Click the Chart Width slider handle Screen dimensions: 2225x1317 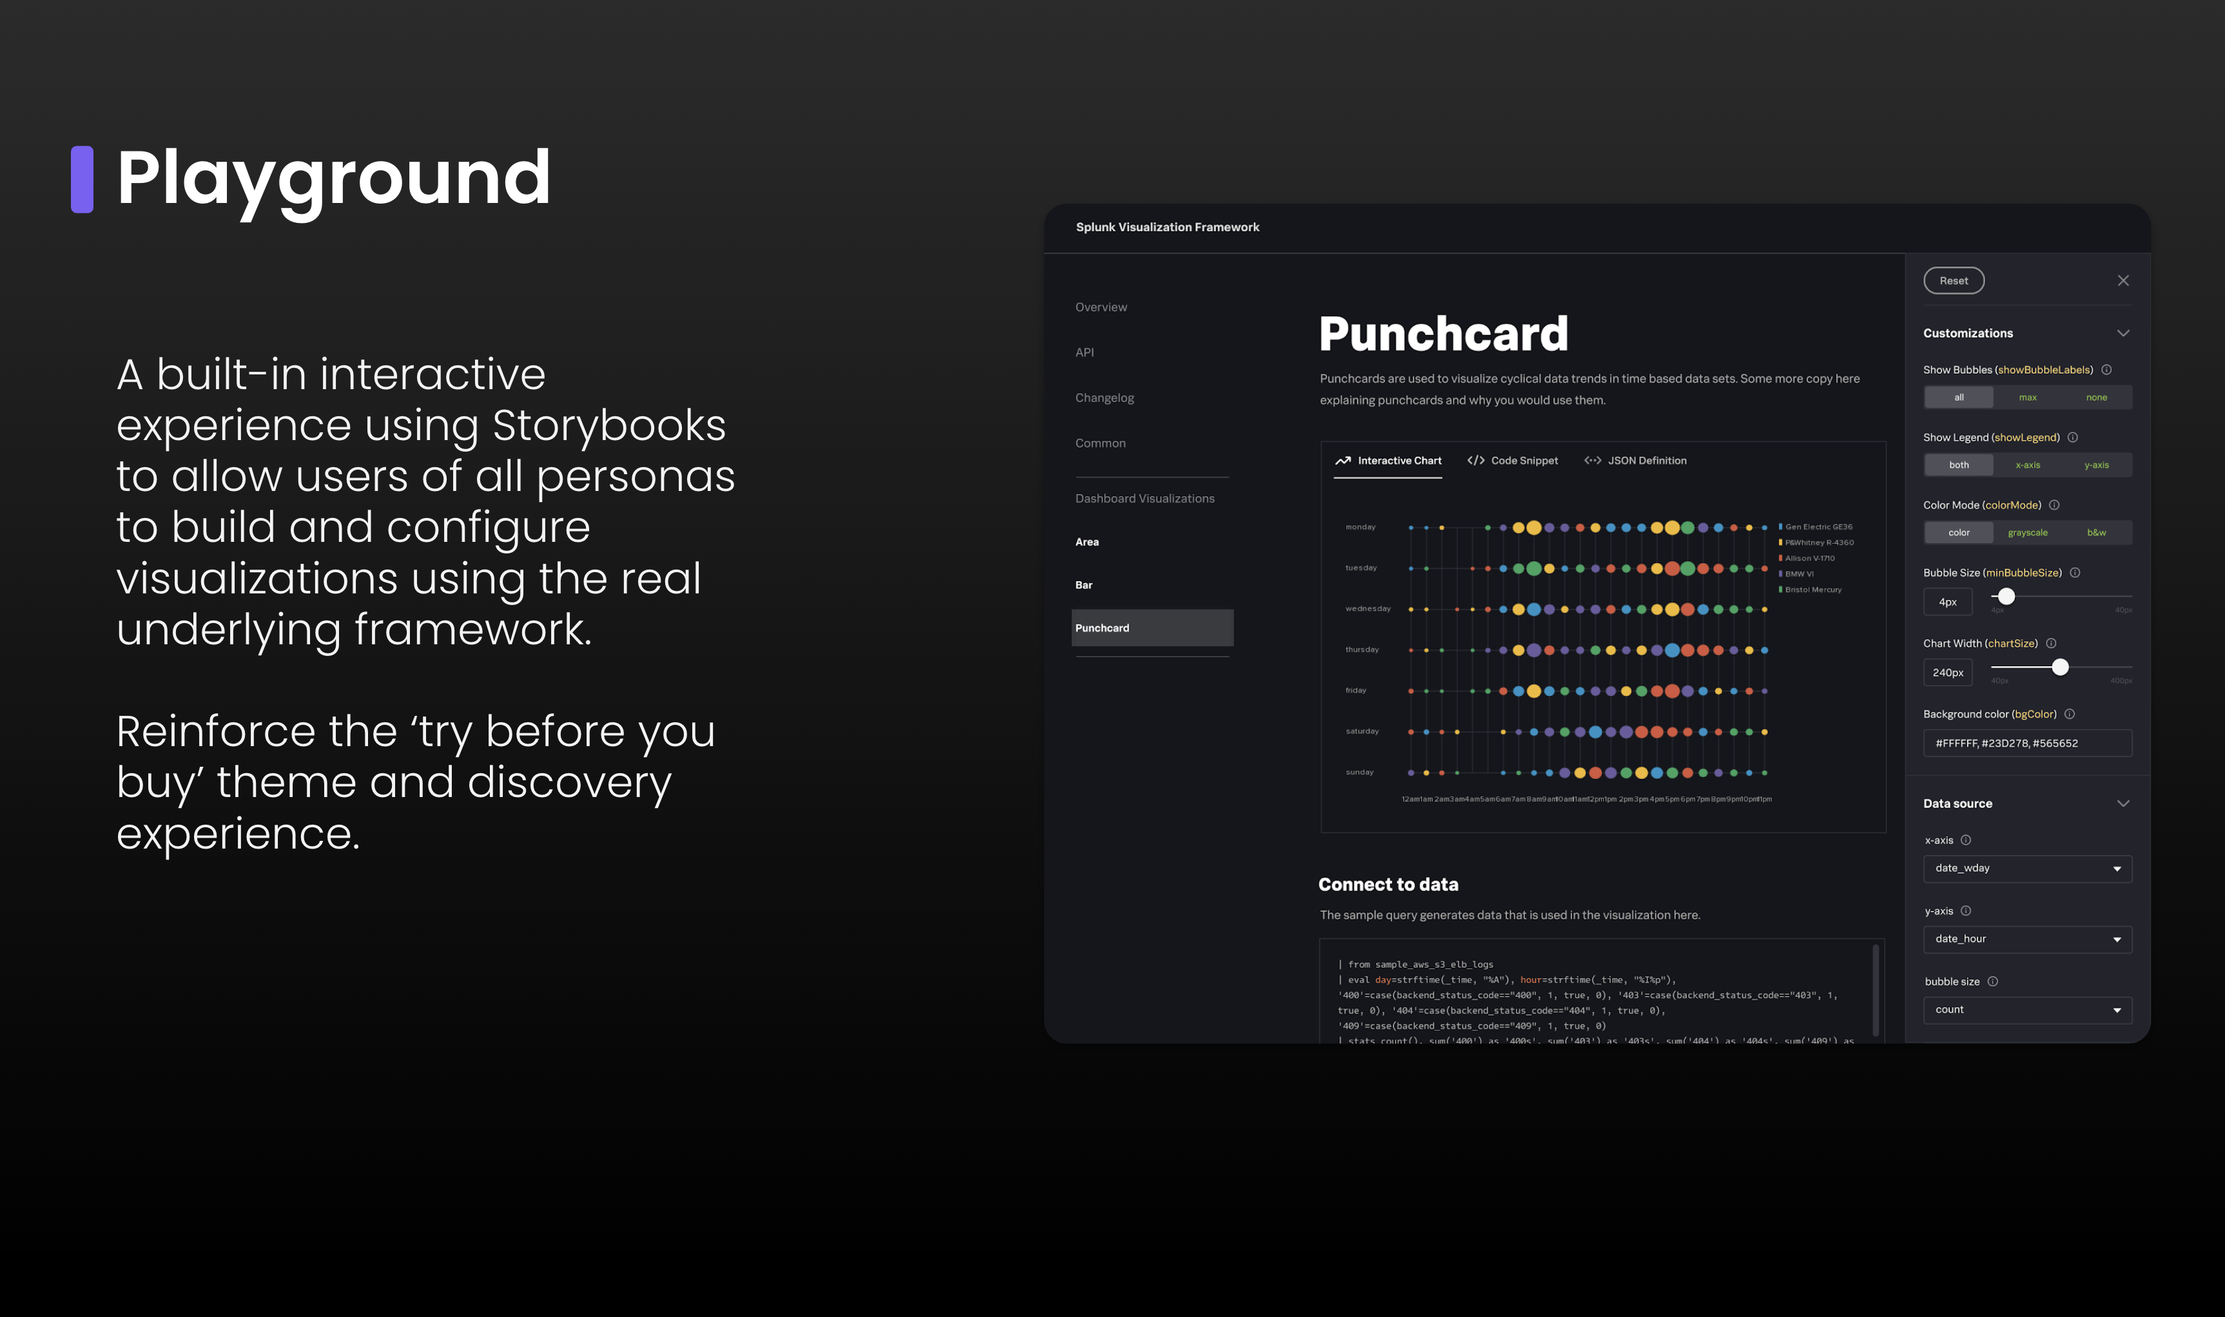tap(2060, 668)
